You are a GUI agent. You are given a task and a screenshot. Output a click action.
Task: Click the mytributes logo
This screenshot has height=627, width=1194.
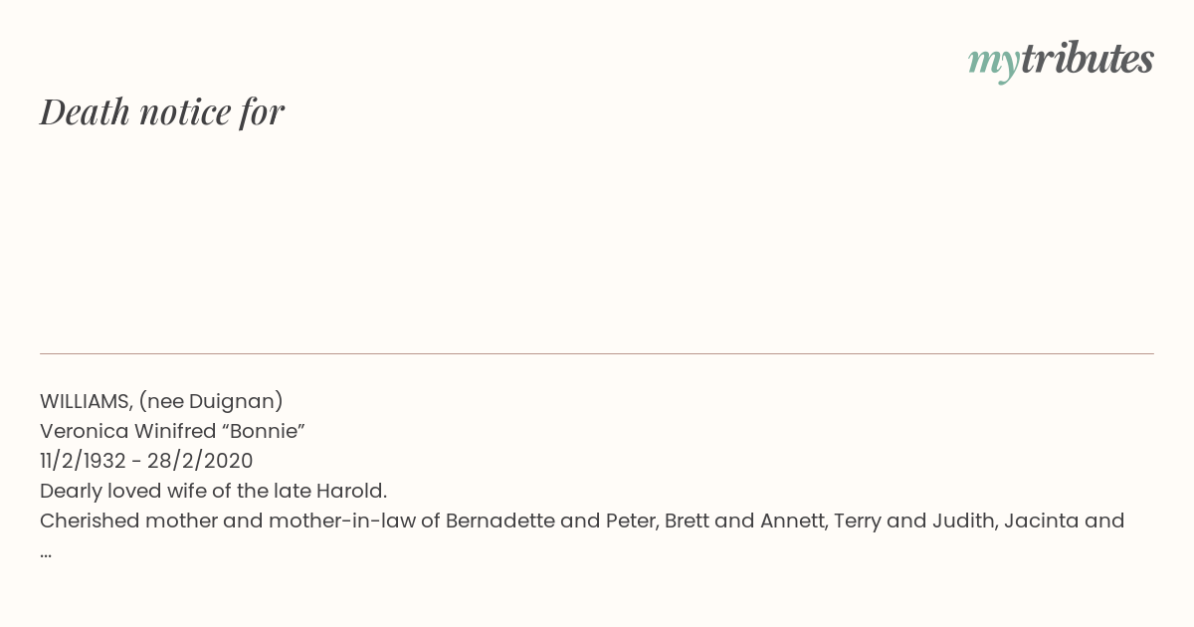(x=1061, y=61)
